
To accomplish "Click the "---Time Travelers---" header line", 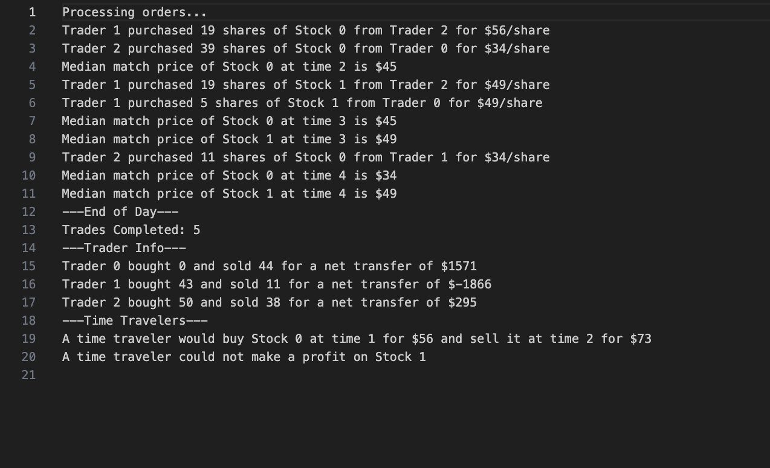I will pyautogui.click(x=135, y=320).
